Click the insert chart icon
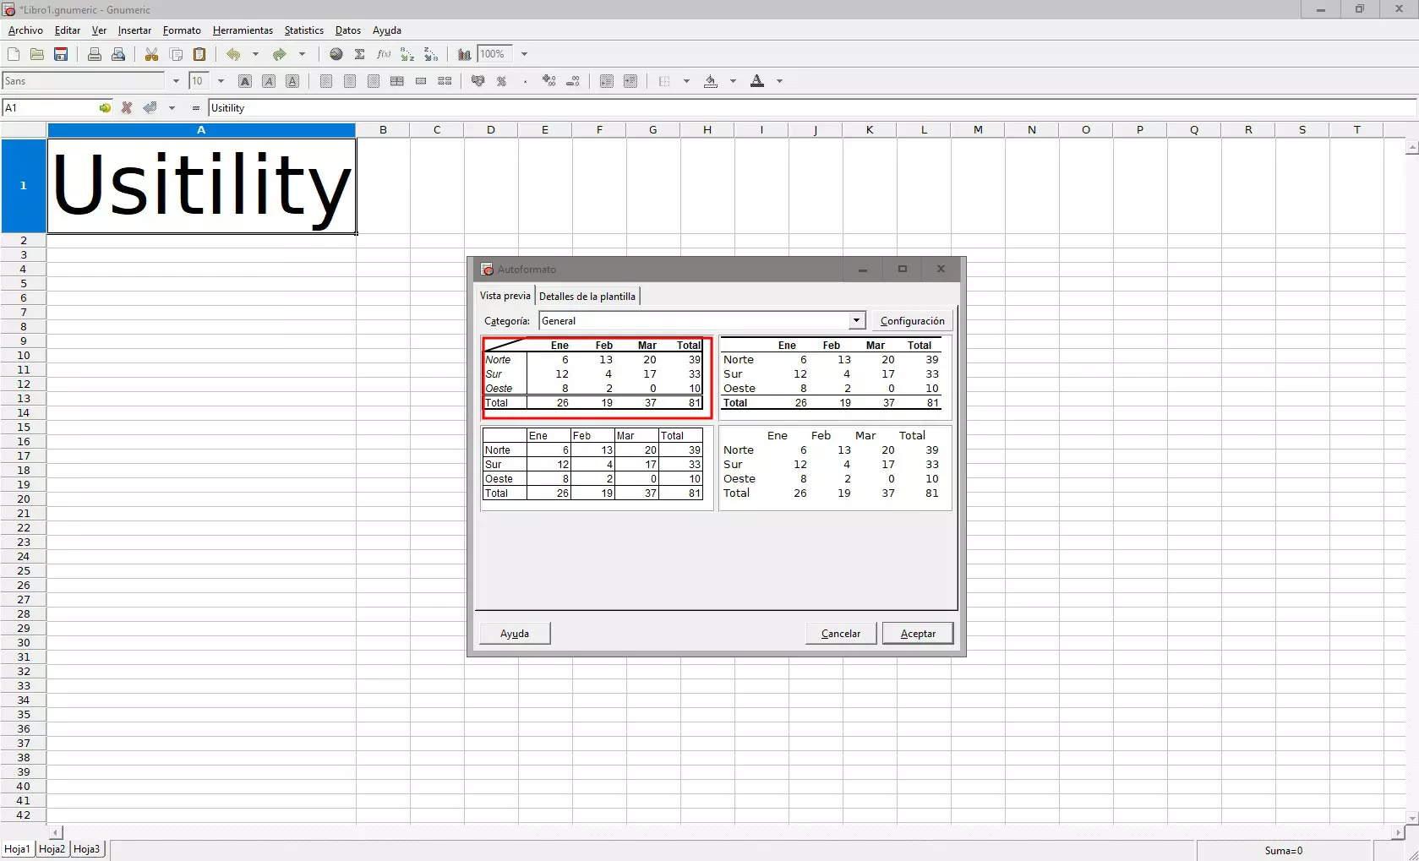1419x861 pixels. tap(464, 54)
